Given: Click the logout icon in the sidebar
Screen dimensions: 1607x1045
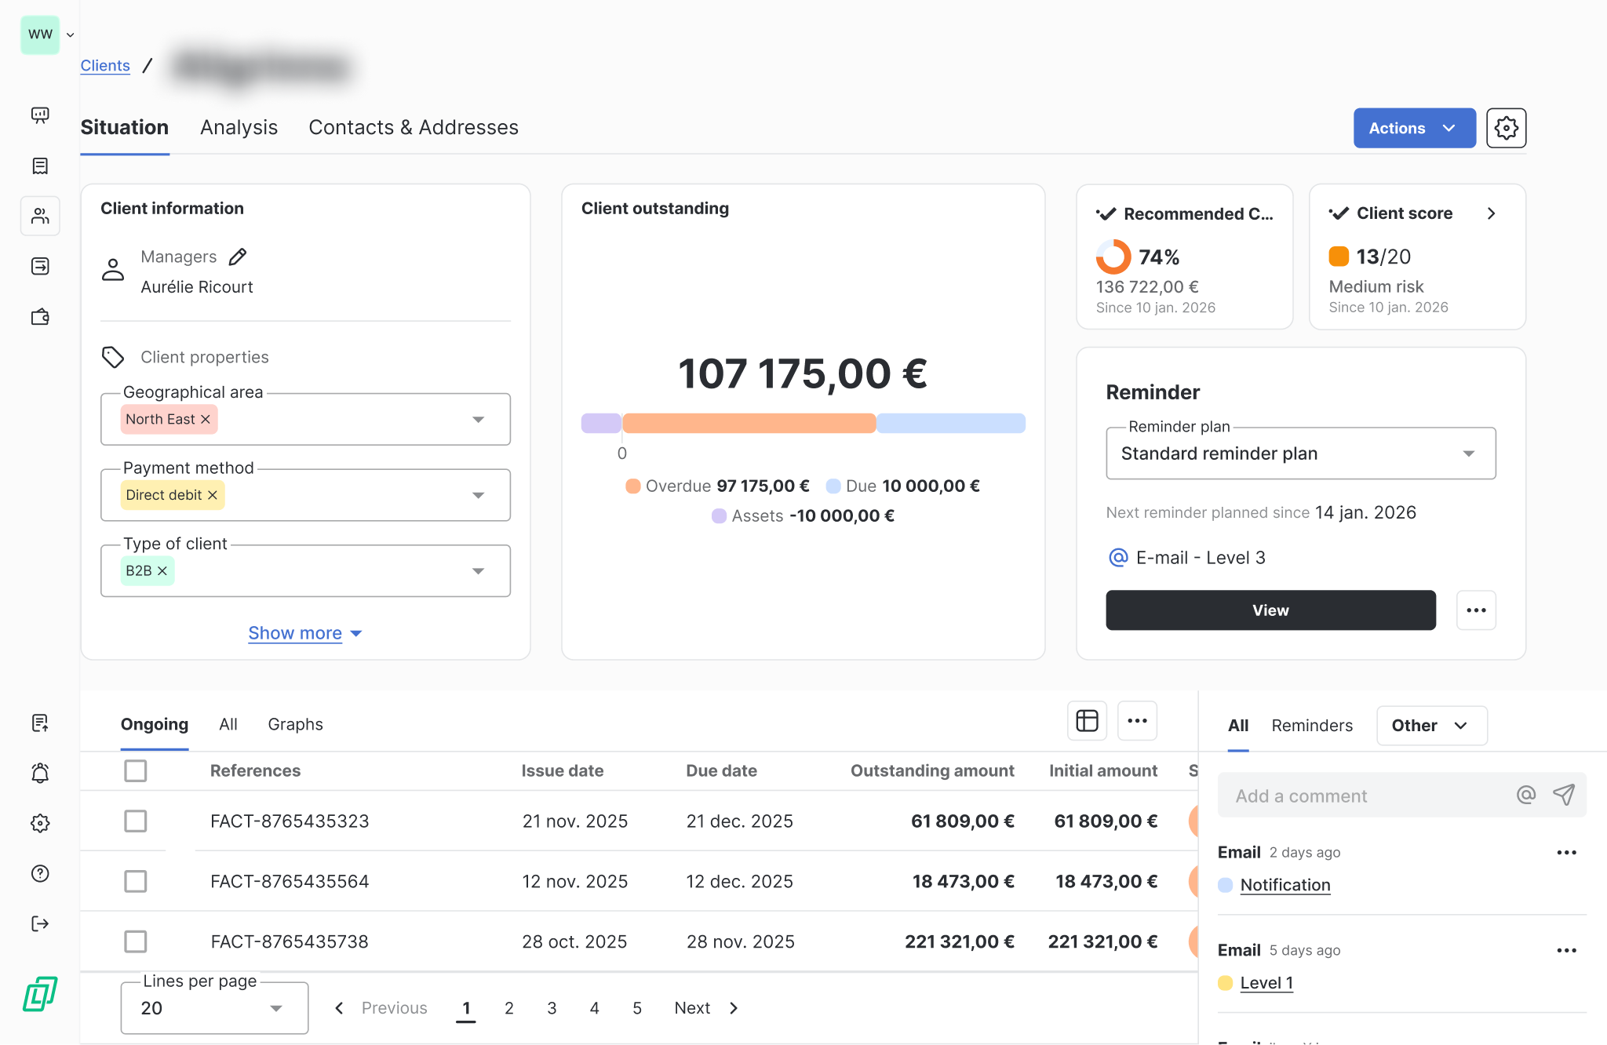Looking at the screenshot, I should pos(40,923).
